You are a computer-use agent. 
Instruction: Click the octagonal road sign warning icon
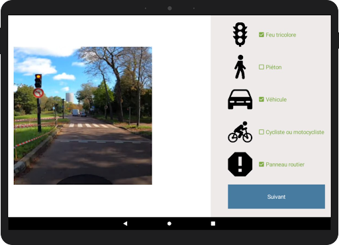(240, 164)
